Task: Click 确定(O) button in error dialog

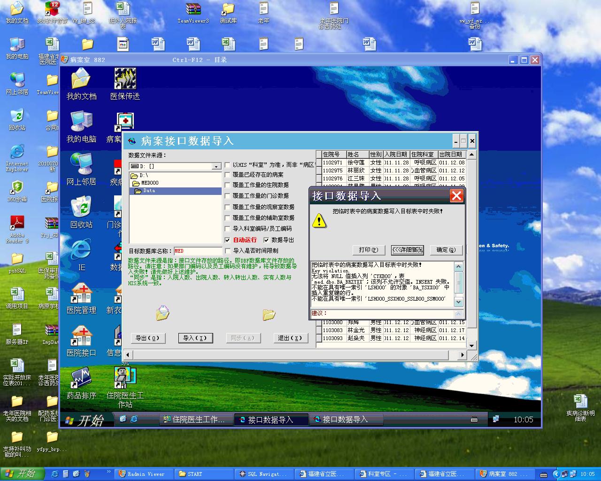Action: pyautogui.click(x=446, y=250)
